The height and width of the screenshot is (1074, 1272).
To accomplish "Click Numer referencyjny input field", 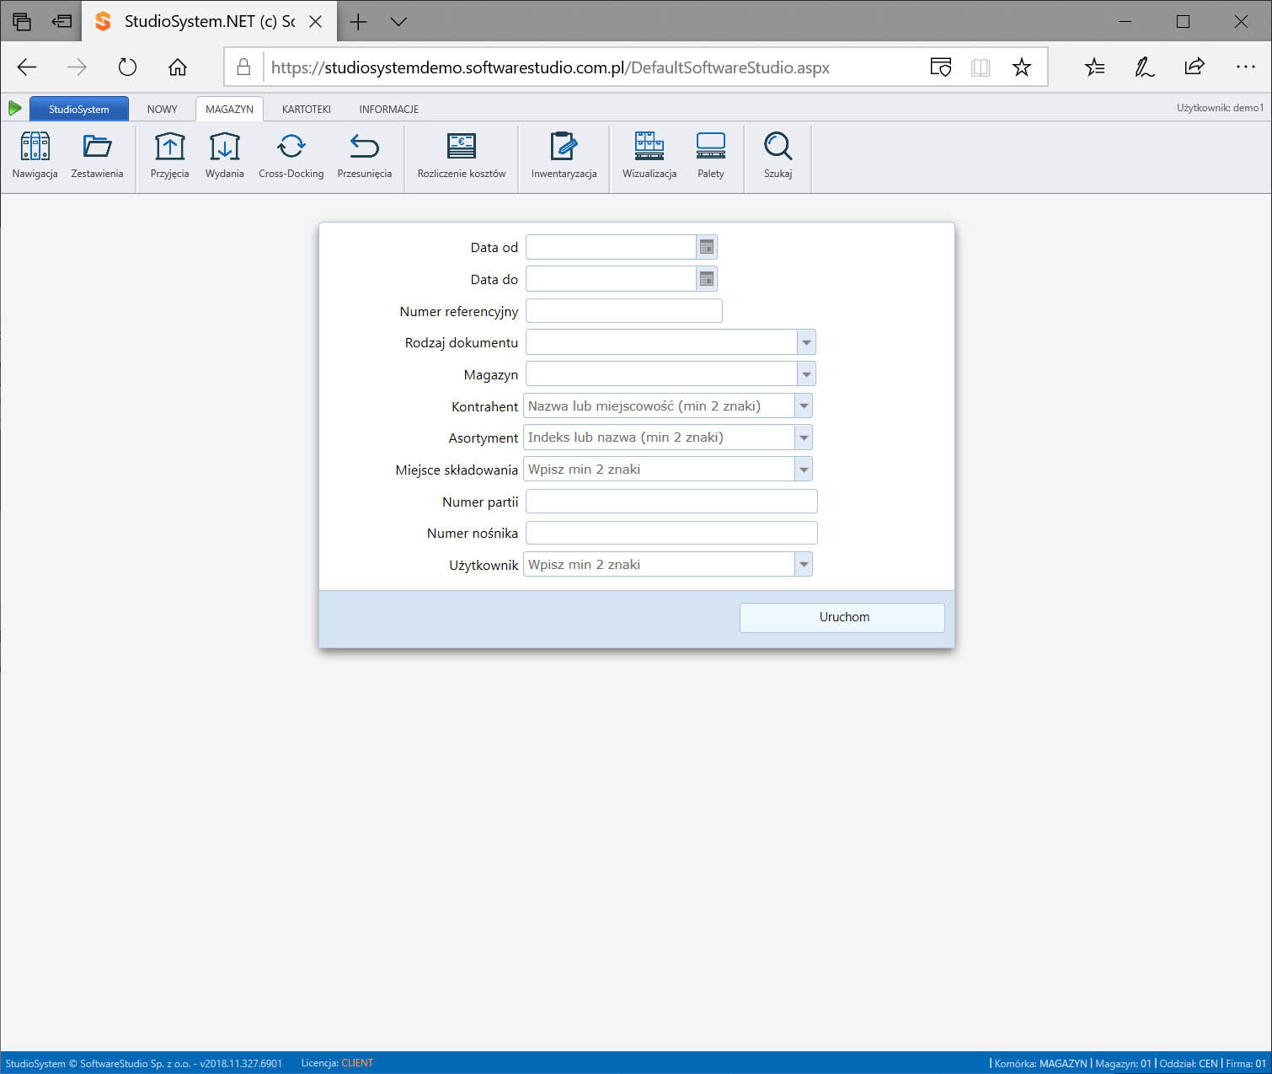I will tap(623, 311).
